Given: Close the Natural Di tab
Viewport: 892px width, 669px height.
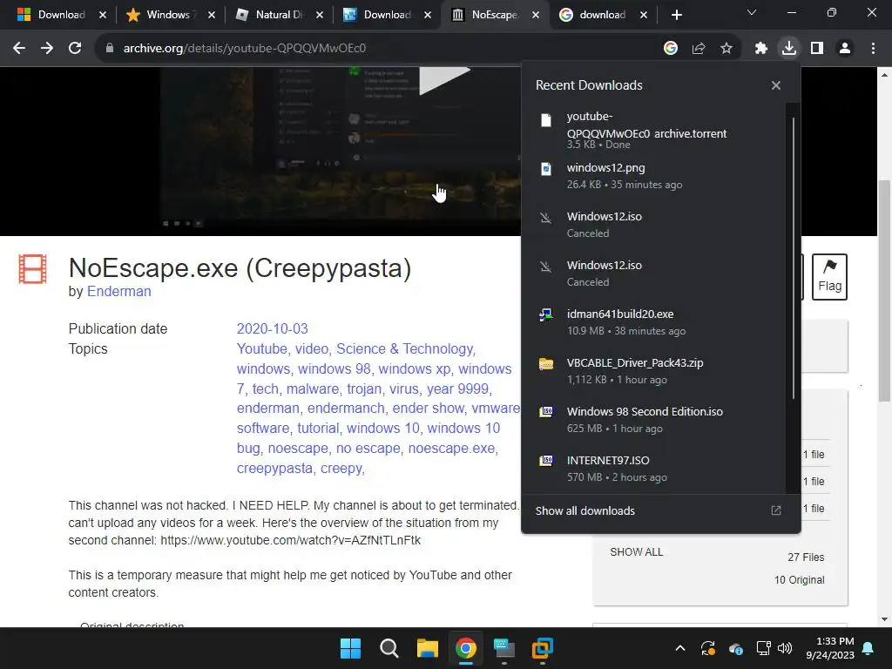Looking at the screenshot, I should [320, 16].
